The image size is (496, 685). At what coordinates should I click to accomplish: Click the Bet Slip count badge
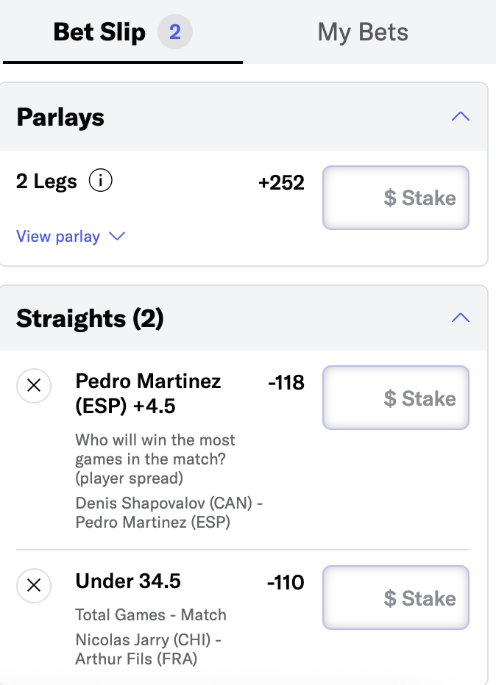(175, 32)
